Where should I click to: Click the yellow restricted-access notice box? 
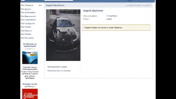pos(116,28)
